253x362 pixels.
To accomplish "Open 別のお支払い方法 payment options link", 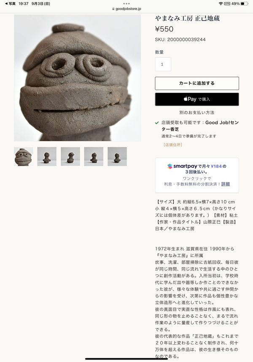I will (197, 113).
